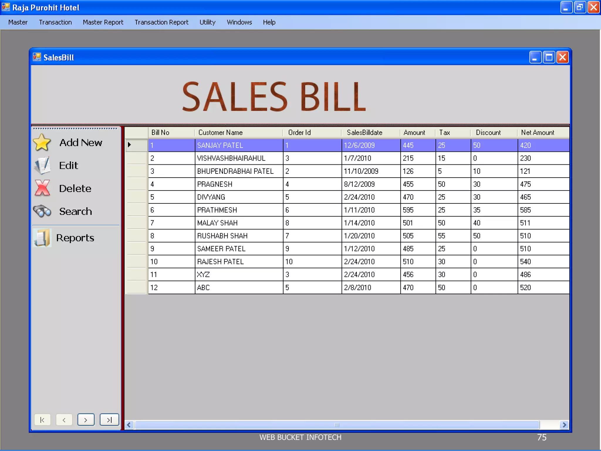Click the Edit label
This screenshot has width=601, height=451.
(x=68, y=166)
